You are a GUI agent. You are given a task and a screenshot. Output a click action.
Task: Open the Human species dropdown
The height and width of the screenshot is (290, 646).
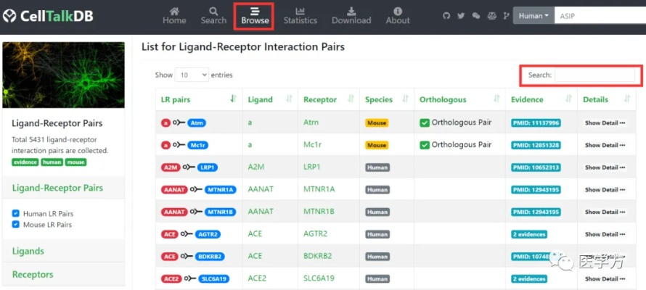[x=533, y=15]
